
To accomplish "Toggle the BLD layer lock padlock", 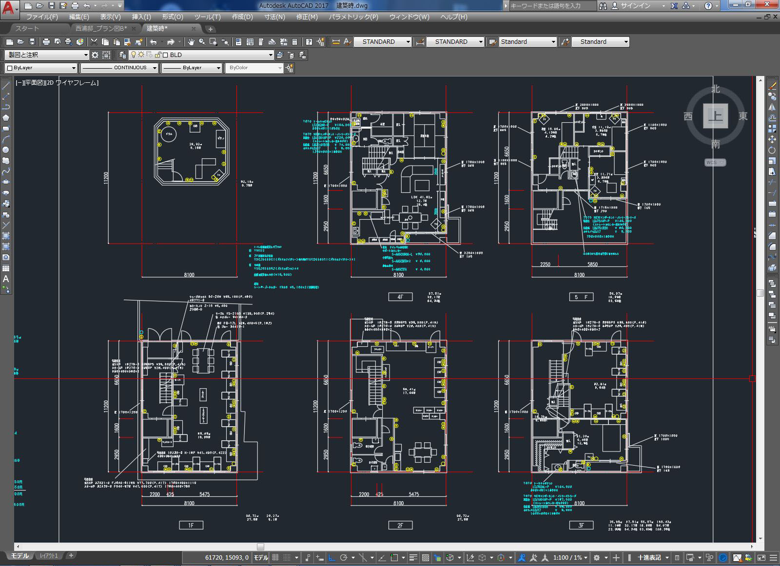I will (158, 55).
